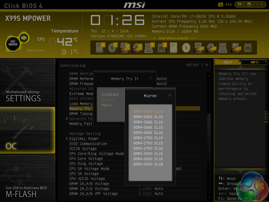269x202 pixels.
Task: Close the Memory Try It popup
Action: coord(151,78)
